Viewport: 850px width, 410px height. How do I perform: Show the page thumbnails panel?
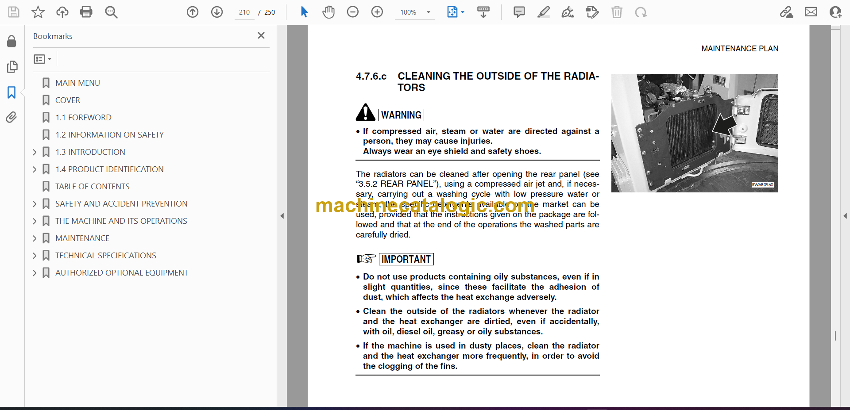click(x=12, y=67)
